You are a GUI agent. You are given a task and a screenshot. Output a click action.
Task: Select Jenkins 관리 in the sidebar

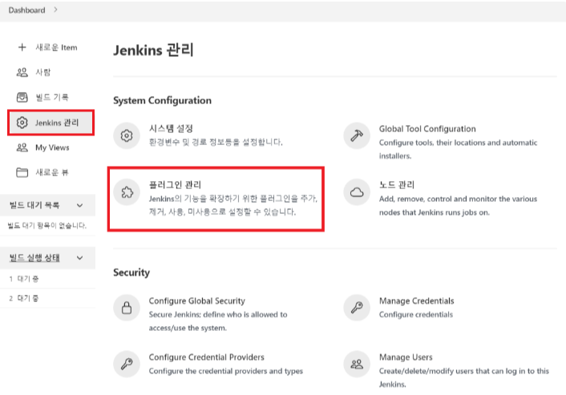click(x=51, y=123)
